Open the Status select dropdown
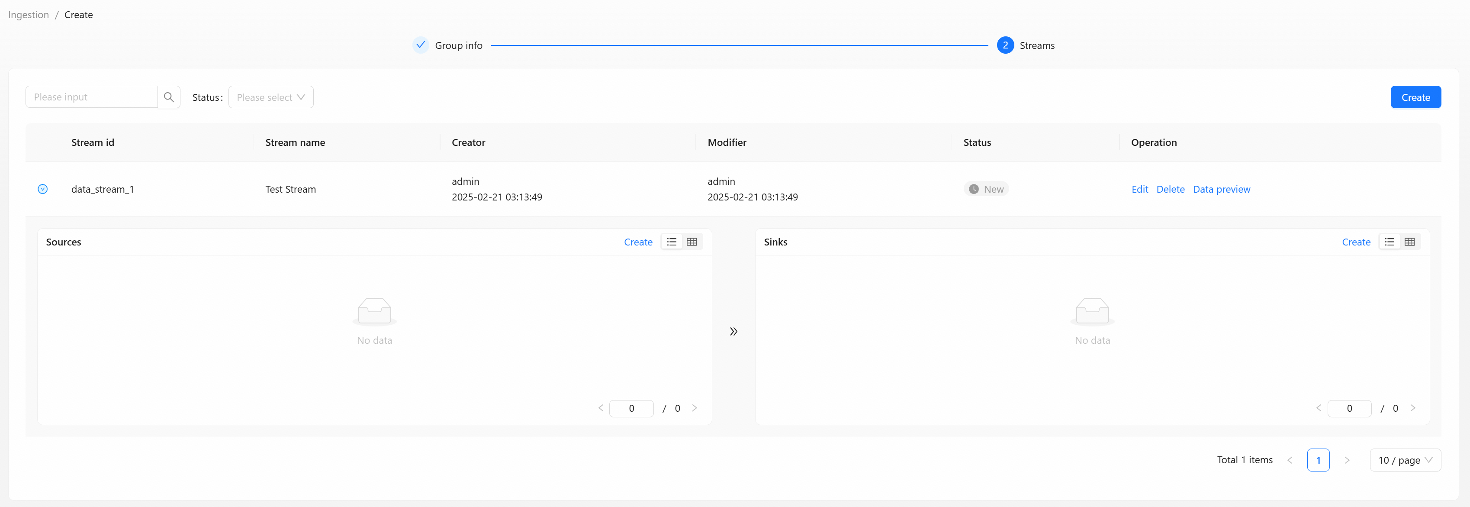This screenshot has width=1470, height=507. click(270, 97)
